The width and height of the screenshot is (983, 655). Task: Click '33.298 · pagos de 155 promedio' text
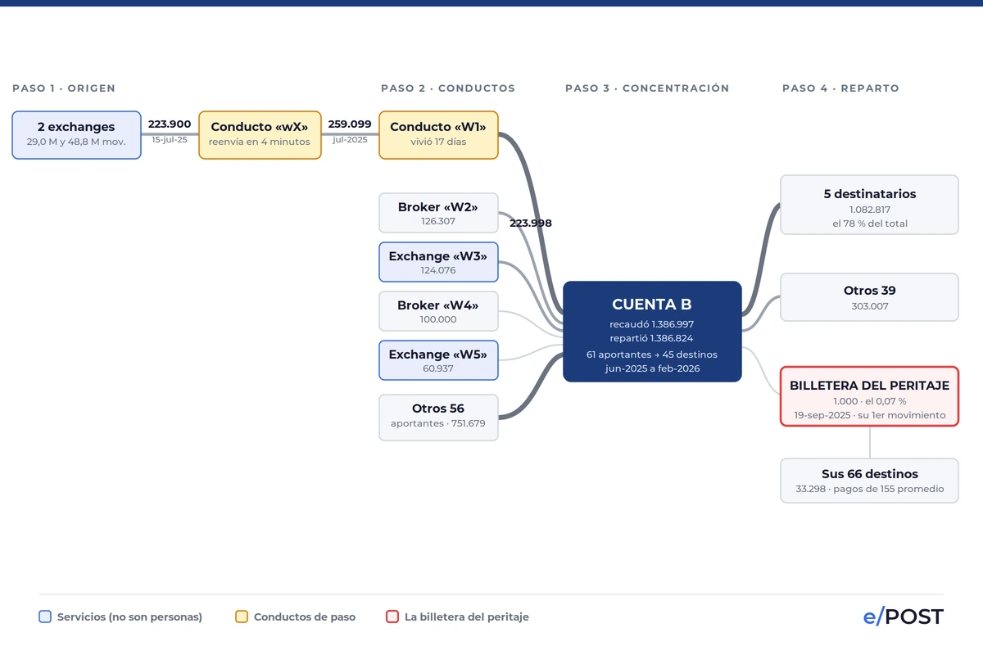(x=869, y=490)
